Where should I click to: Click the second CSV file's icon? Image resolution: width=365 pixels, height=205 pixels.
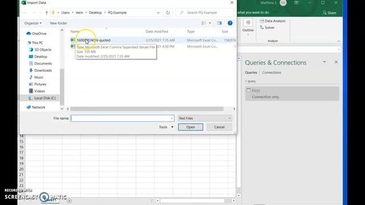pyautogui.click(x=72, y=47)
